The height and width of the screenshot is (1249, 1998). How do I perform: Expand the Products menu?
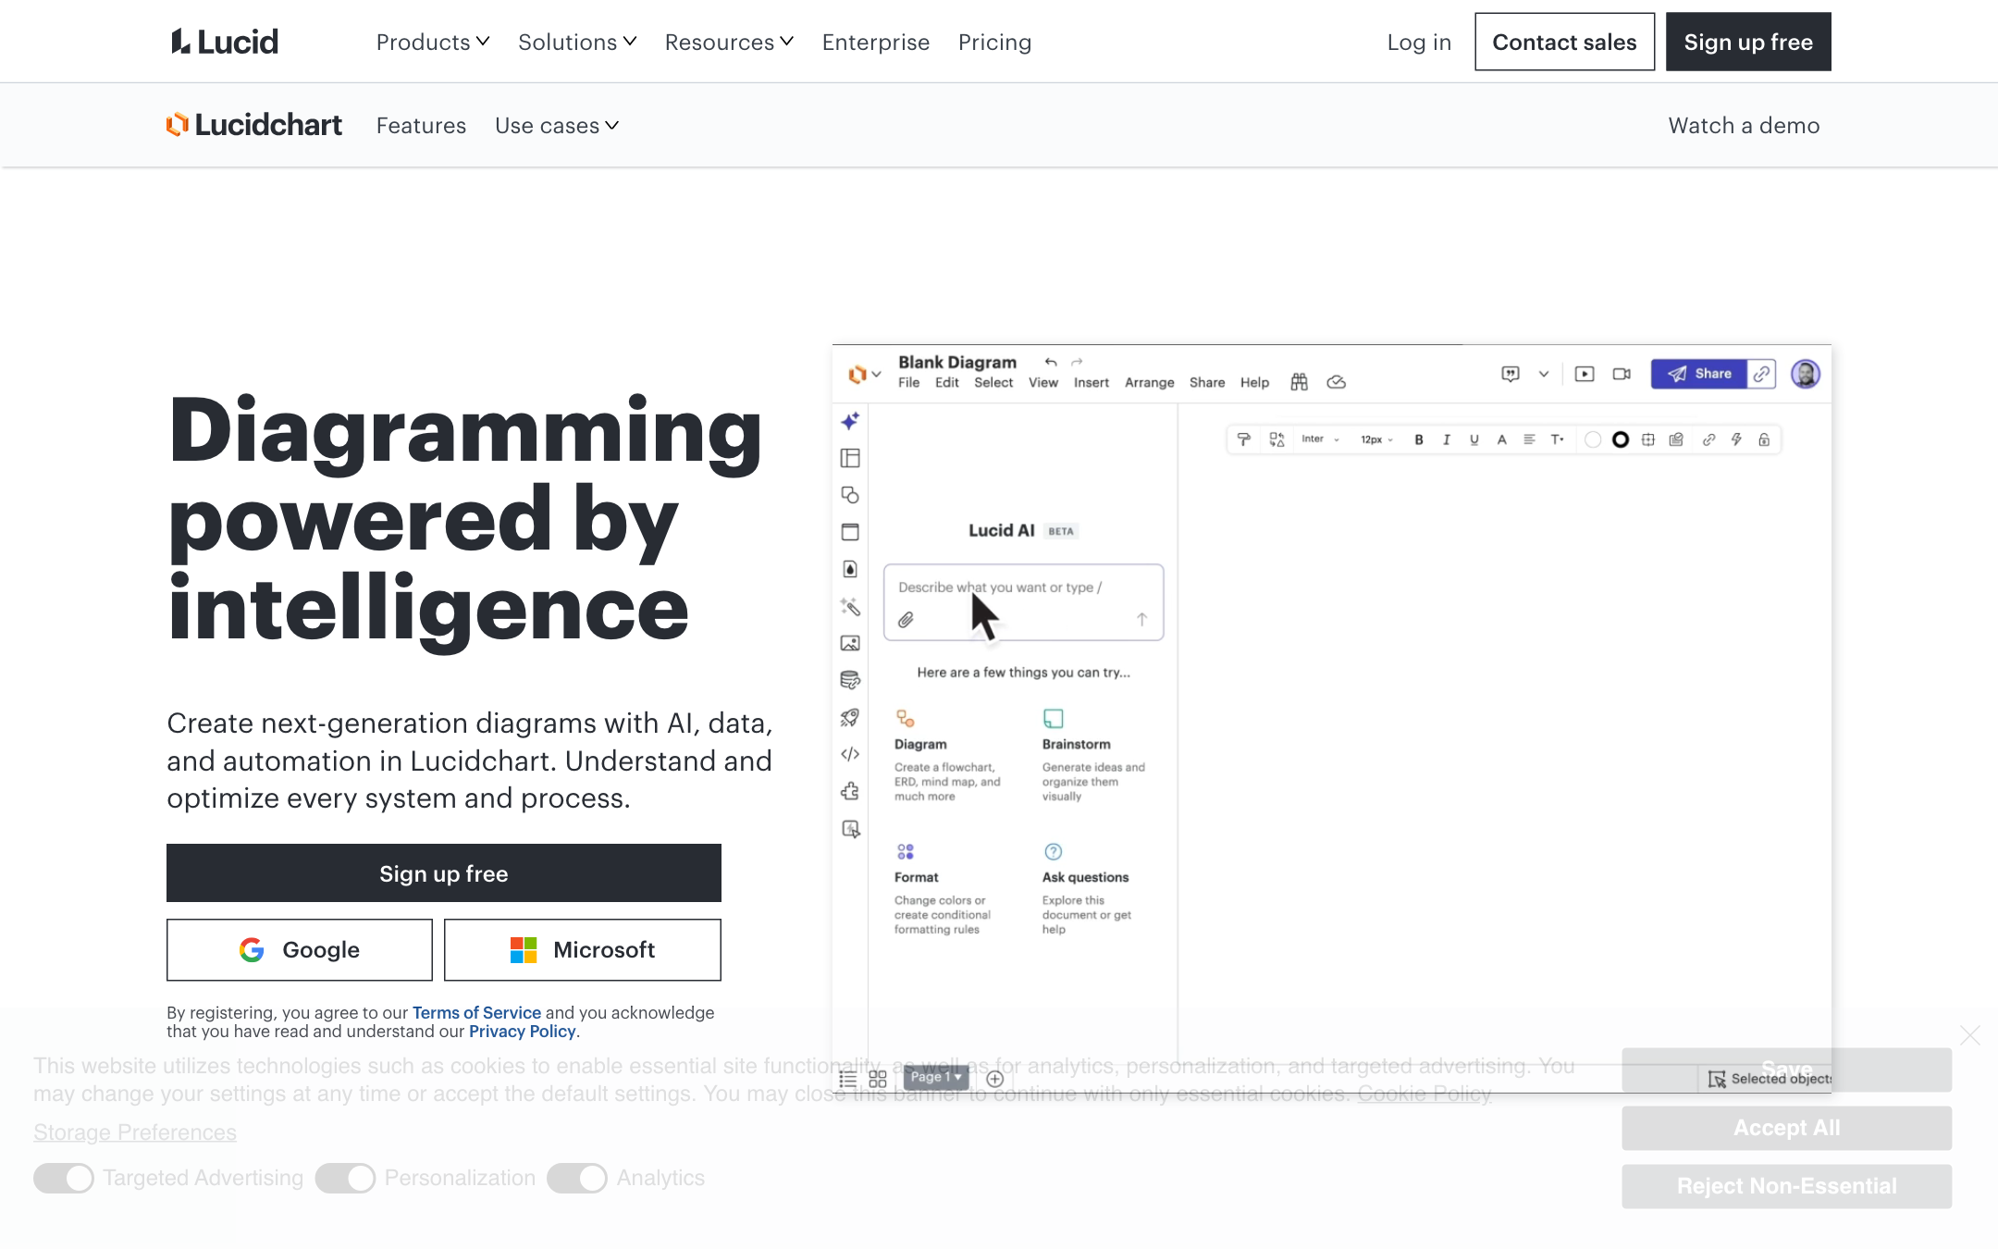(x=433, y=42)
